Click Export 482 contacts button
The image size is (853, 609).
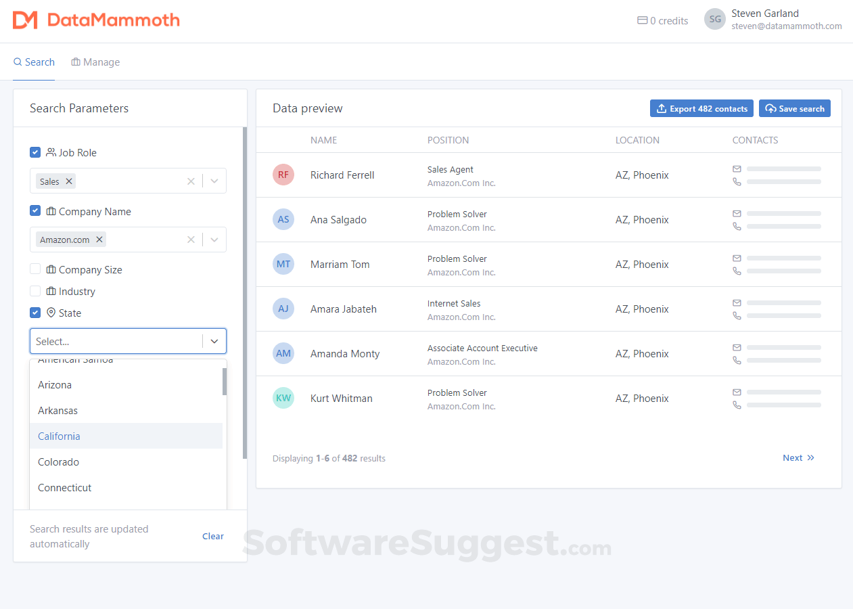(x=701, y=108)
